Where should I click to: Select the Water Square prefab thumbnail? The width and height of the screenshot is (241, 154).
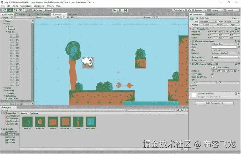(91, 121)
